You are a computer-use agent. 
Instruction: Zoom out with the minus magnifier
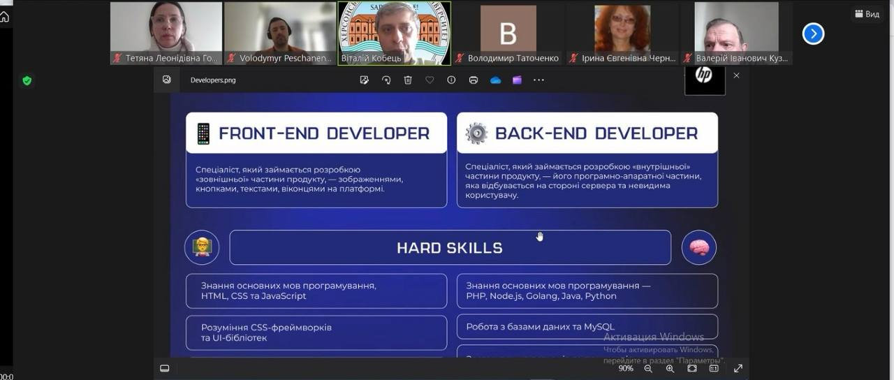pyautogui.click(x=648, y=368)
